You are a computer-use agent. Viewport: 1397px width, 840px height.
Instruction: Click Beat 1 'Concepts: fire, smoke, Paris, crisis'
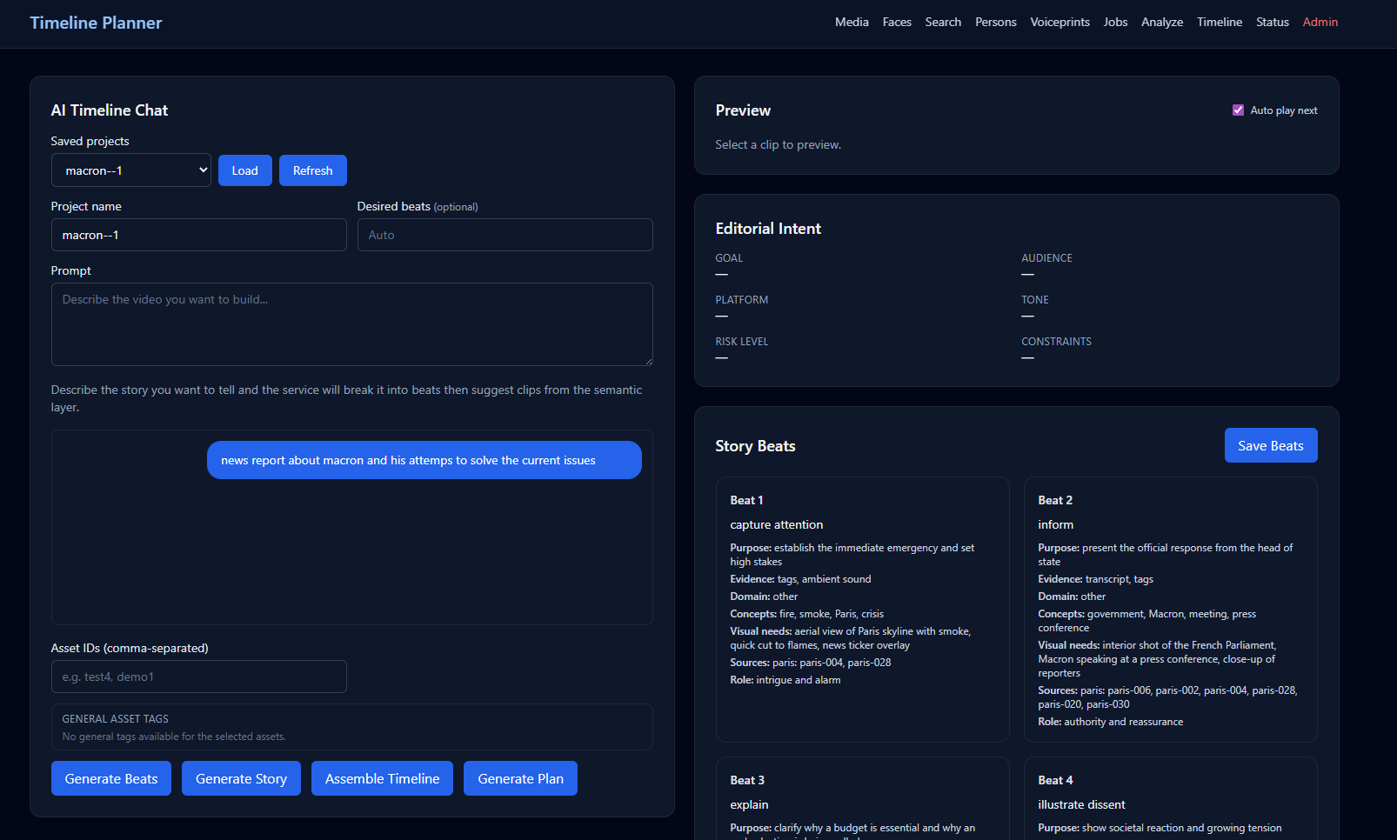[x=806, y=614]
